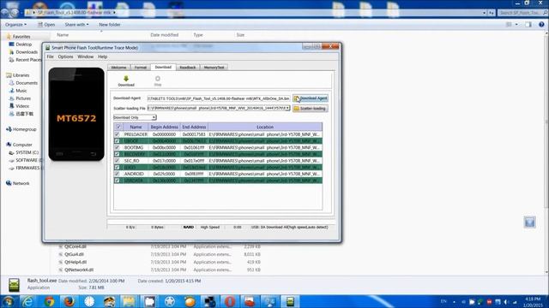
Task: Click the Explorer search box
Action: point(522,13)
